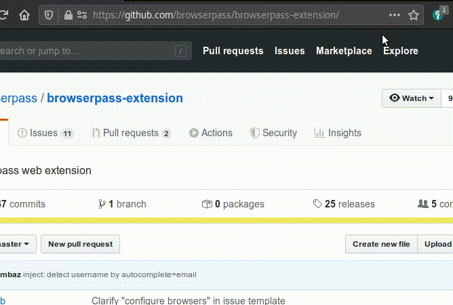Open Marketplace in the GitHub header
This screenshot has height=305, width=453.
[x=344, y=51]
